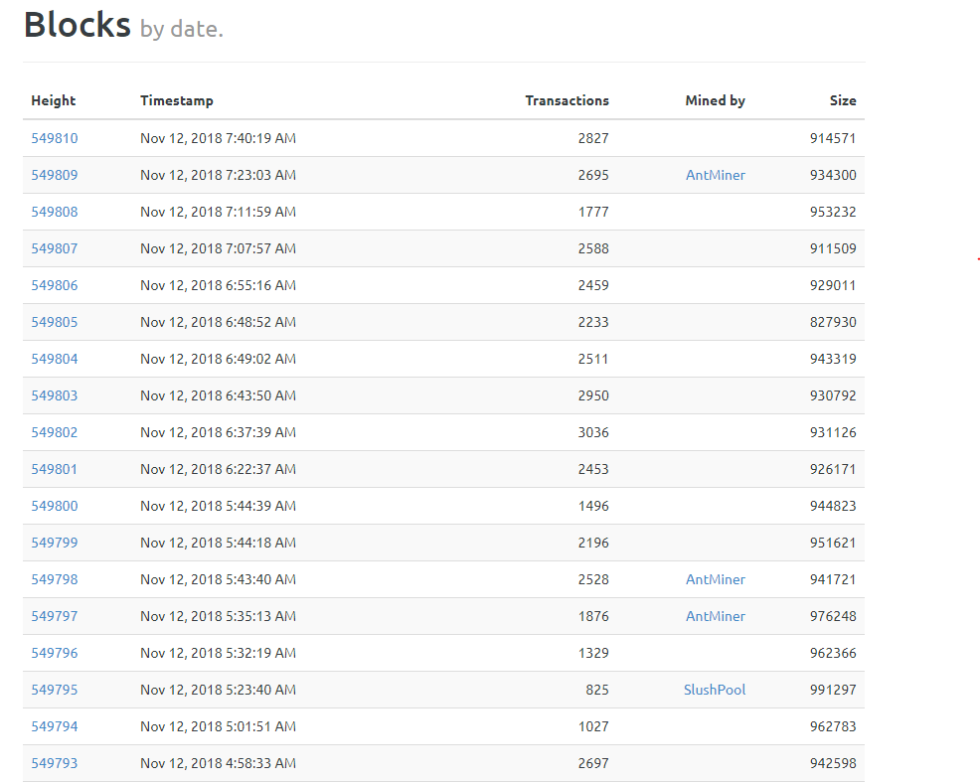The width and height of the screenshot is (980, 784).
Task: Open block 549809 details
Action: (54, 175)
